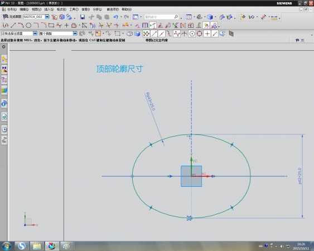
Task: Select the Circle tool
Action: (x=28, y=26)
